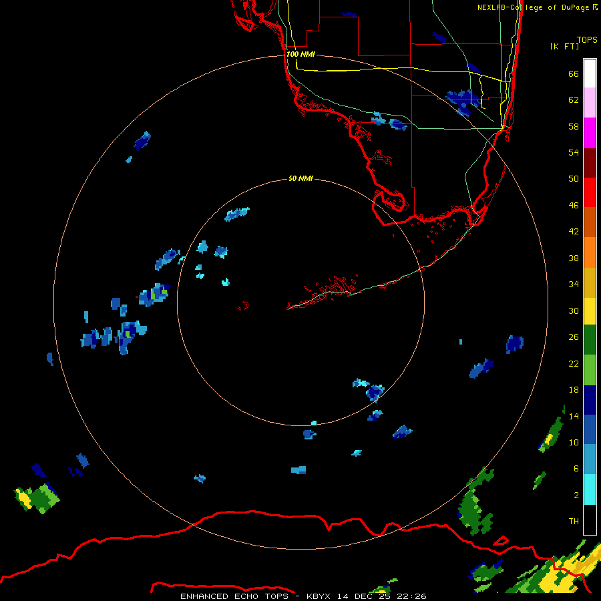
Task: Pick the gold legend color band
Action: (590, 283)
